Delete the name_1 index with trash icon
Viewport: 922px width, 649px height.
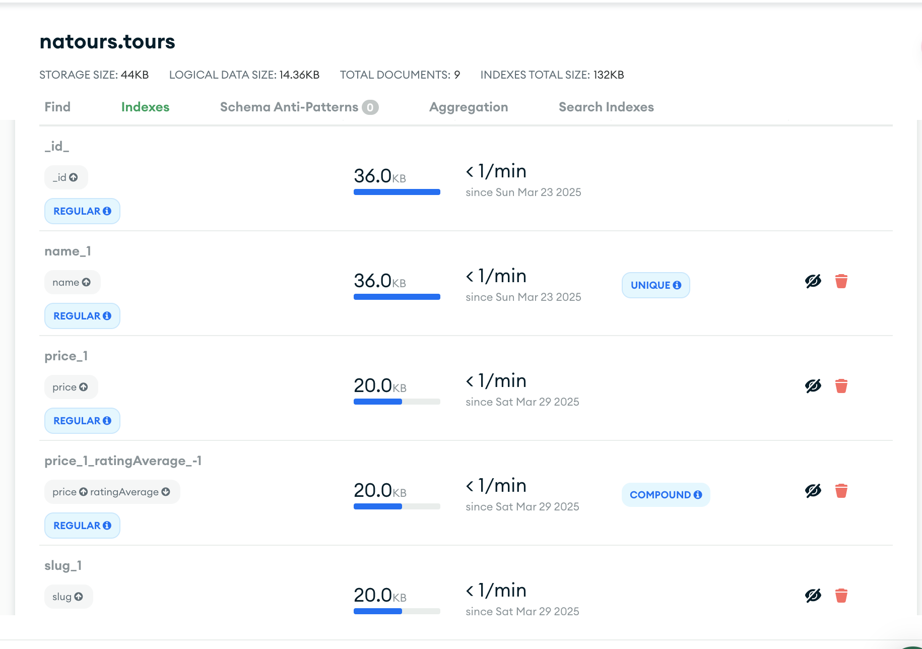tap(841, 281)
